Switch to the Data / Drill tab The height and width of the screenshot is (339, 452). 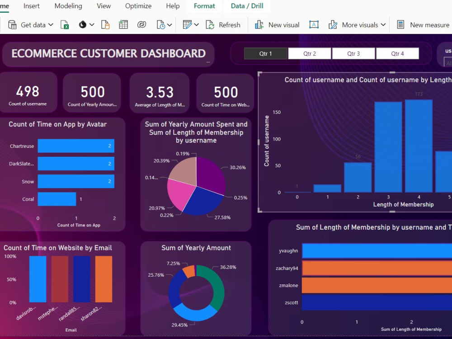[x=247, y=6]
